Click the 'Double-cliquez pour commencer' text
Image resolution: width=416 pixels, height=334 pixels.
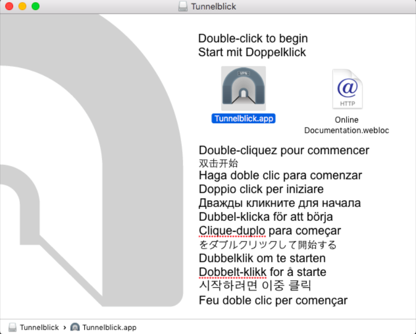click(x=284, y=150)
